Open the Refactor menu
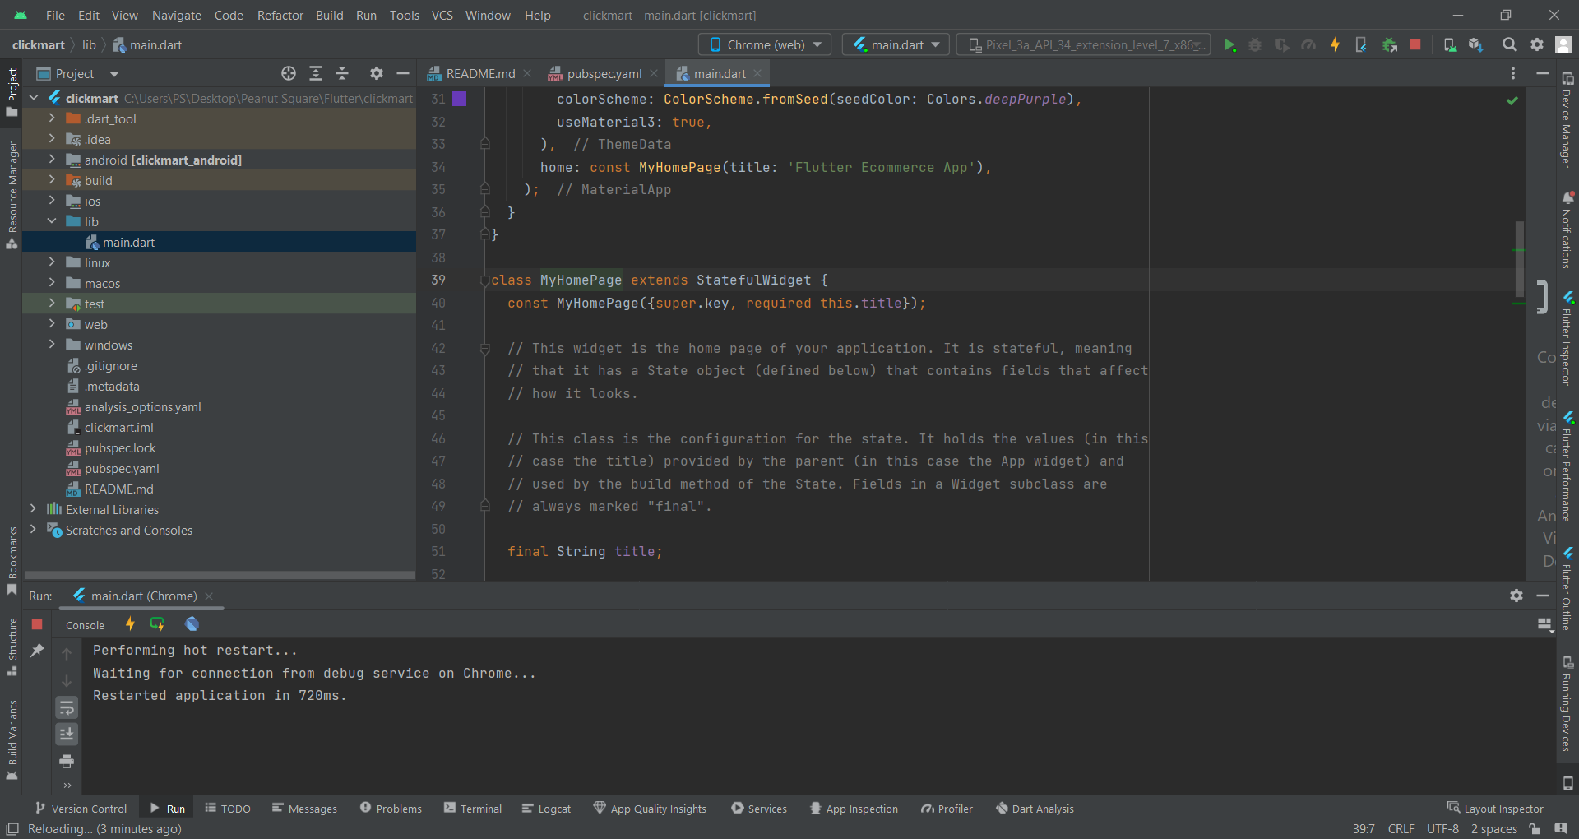Screen dimensions: 1579x839 click(280, 16)
